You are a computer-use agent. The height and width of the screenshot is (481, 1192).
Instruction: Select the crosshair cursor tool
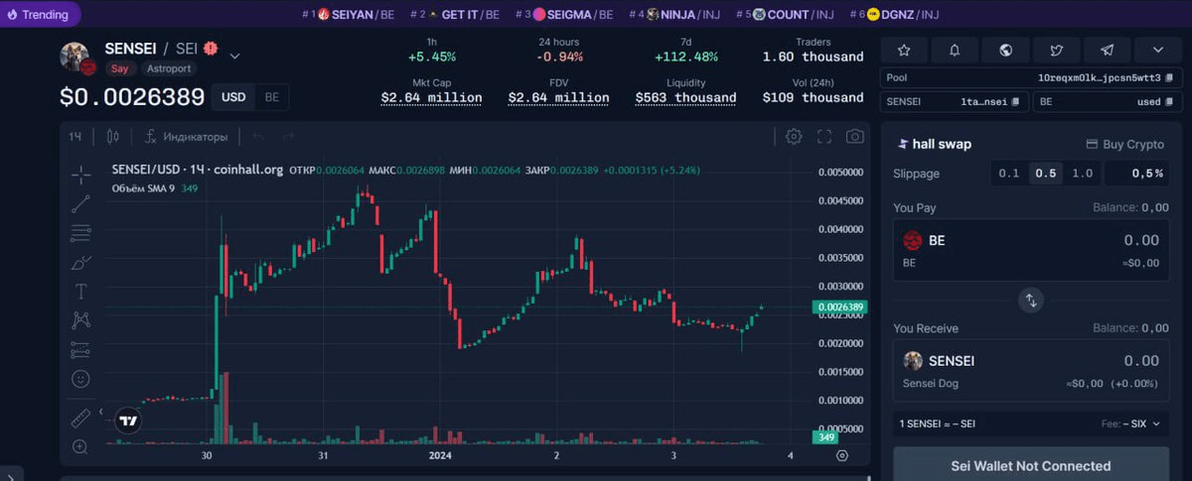(x=80, y=176)
